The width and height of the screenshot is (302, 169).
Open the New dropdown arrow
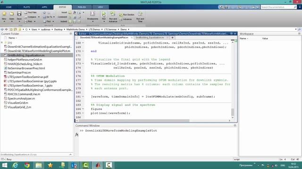(x=4, y=22)
